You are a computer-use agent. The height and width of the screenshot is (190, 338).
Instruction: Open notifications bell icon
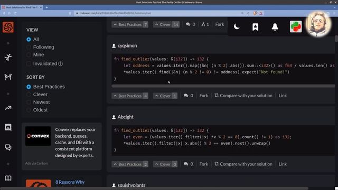point(275,27)
